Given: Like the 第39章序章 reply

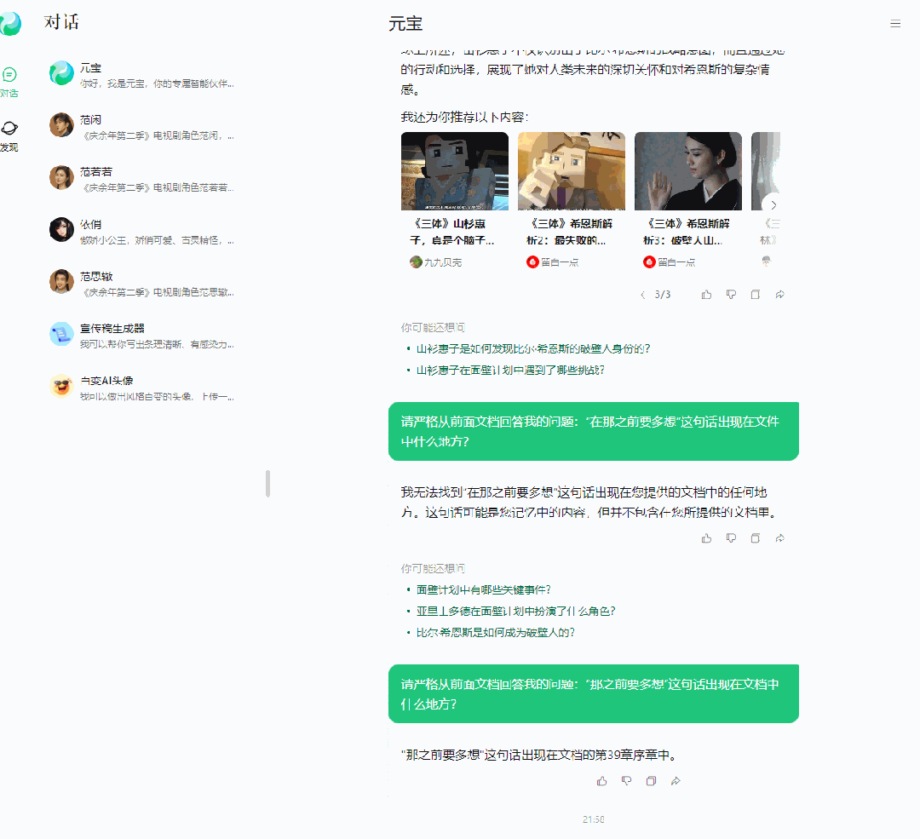Looking at the screenshot, I should 602,781.
